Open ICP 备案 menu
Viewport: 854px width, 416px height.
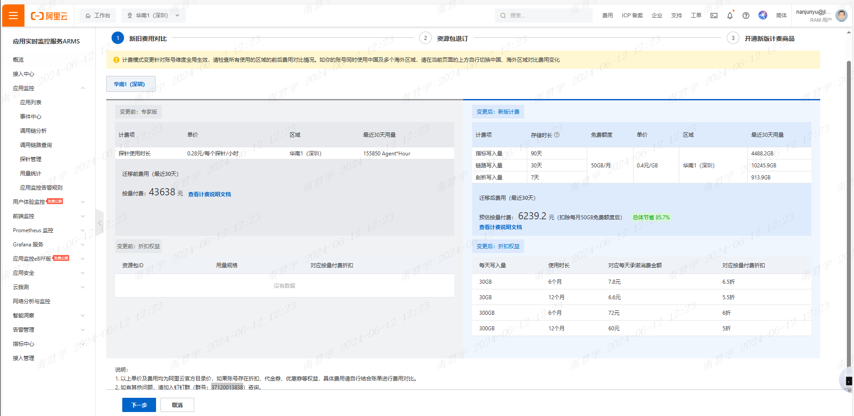point(632,16)
